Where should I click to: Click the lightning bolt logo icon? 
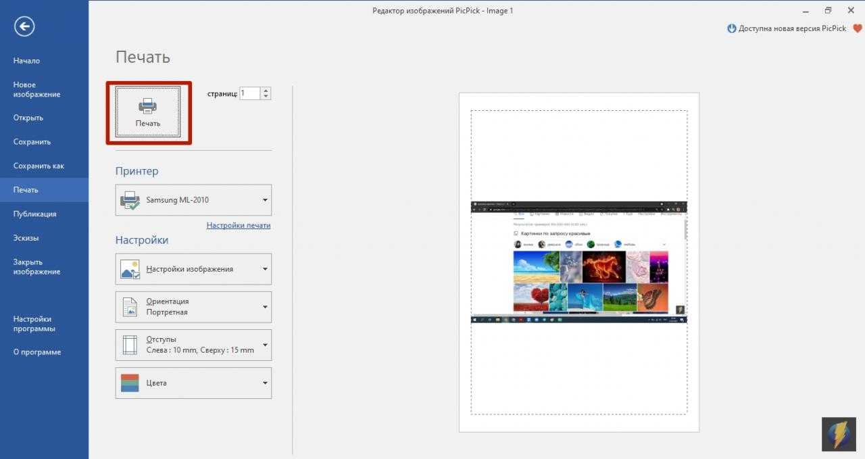(838, 434)
